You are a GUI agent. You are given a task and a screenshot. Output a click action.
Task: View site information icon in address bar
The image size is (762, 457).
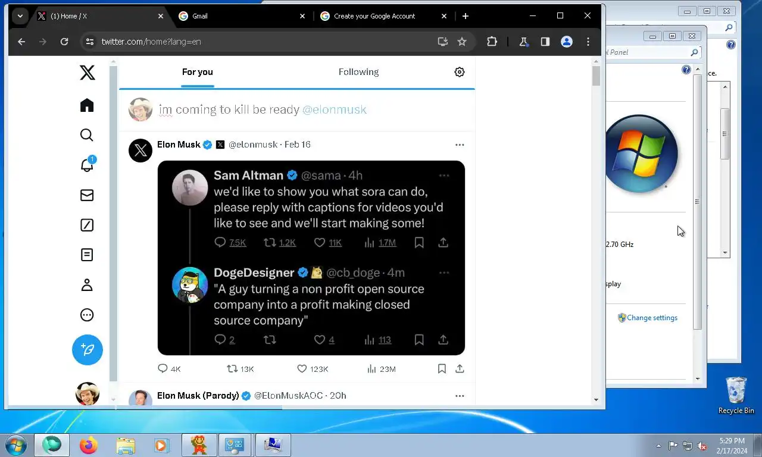coord(90,42)
